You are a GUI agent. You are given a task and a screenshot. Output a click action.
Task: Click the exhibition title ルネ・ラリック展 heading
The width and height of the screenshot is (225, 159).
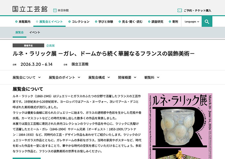(x=104, y=54)
